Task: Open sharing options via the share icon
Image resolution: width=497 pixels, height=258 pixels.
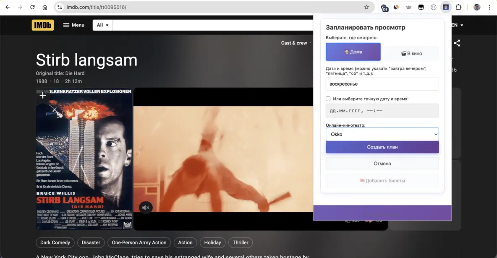Action: [x=457, y=43]
